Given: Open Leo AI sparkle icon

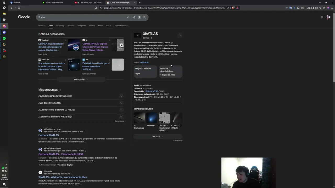Looking at the screenshot, I should click(320, 8).
